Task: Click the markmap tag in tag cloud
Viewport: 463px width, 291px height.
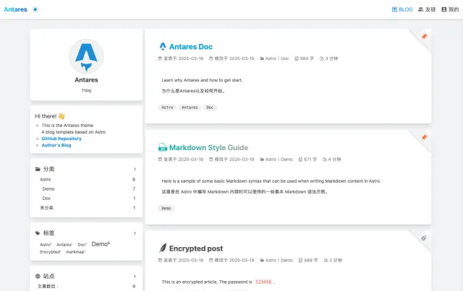Action: point(75,252)
